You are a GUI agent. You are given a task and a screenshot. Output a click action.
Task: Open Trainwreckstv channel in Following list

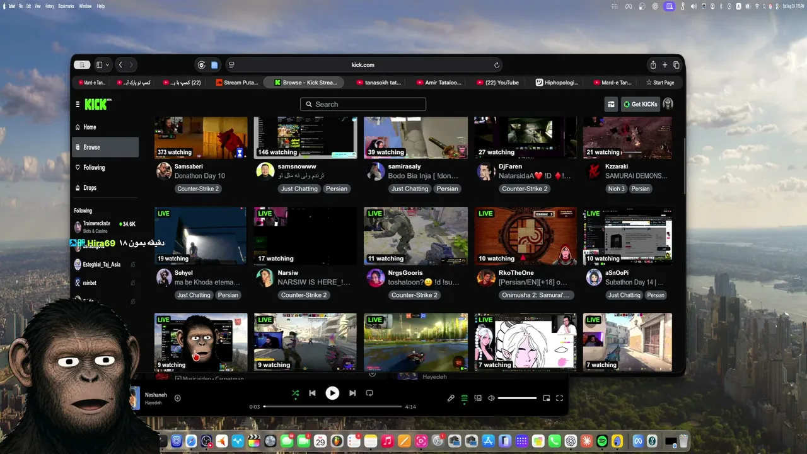point(105,227)
